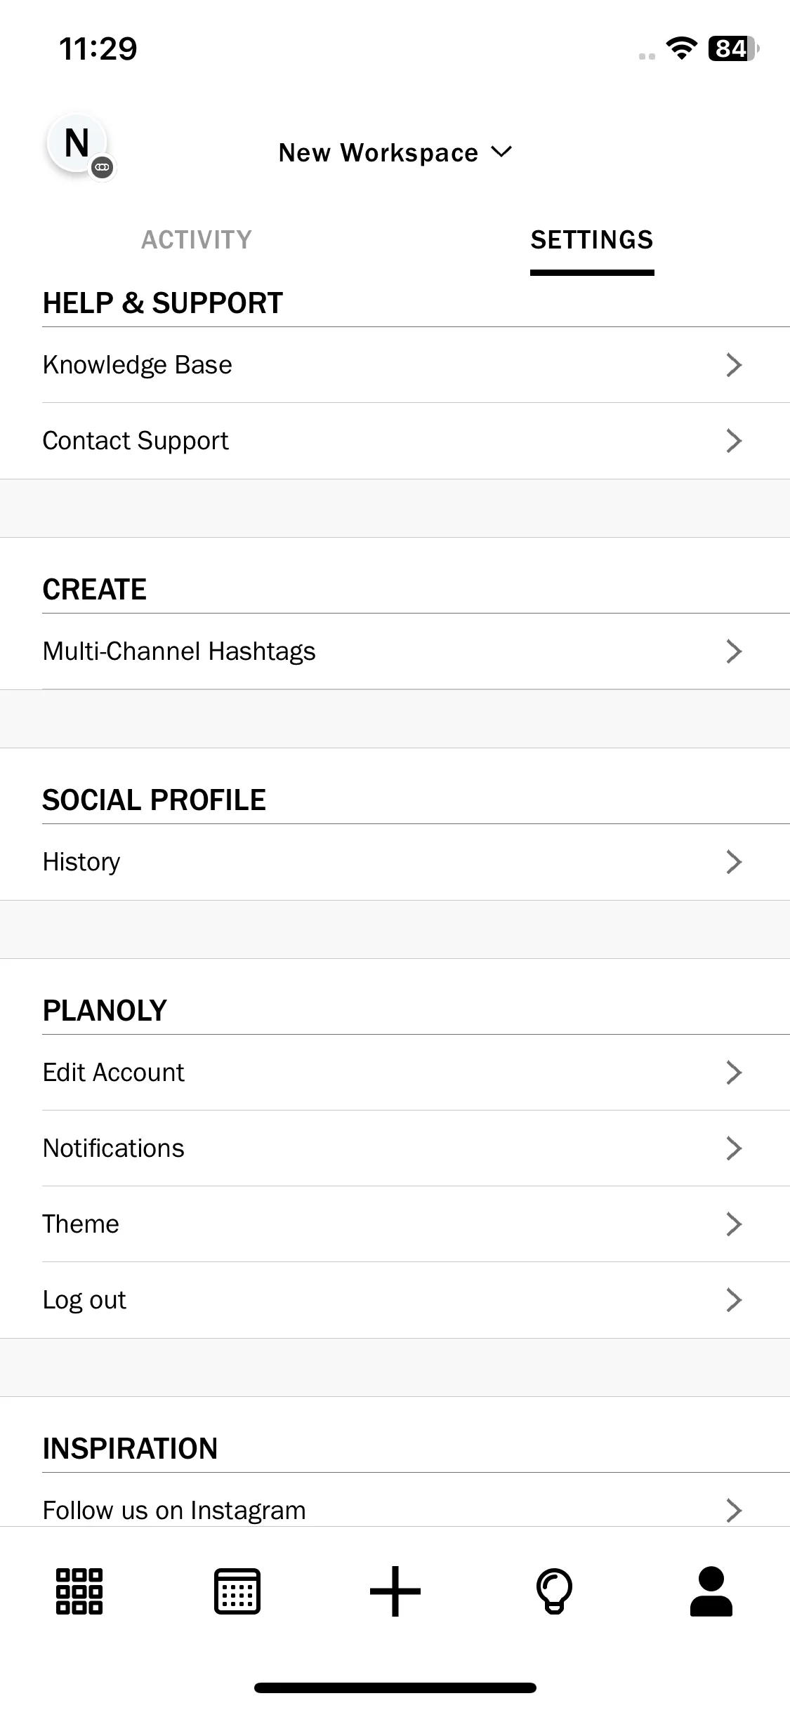This screenshot has height=1710, width=790.
Task: Click chevron next to Knowledge Base
Action: 734,365
